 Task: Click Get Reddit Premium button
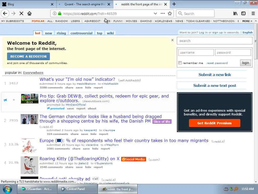point(215,123)
